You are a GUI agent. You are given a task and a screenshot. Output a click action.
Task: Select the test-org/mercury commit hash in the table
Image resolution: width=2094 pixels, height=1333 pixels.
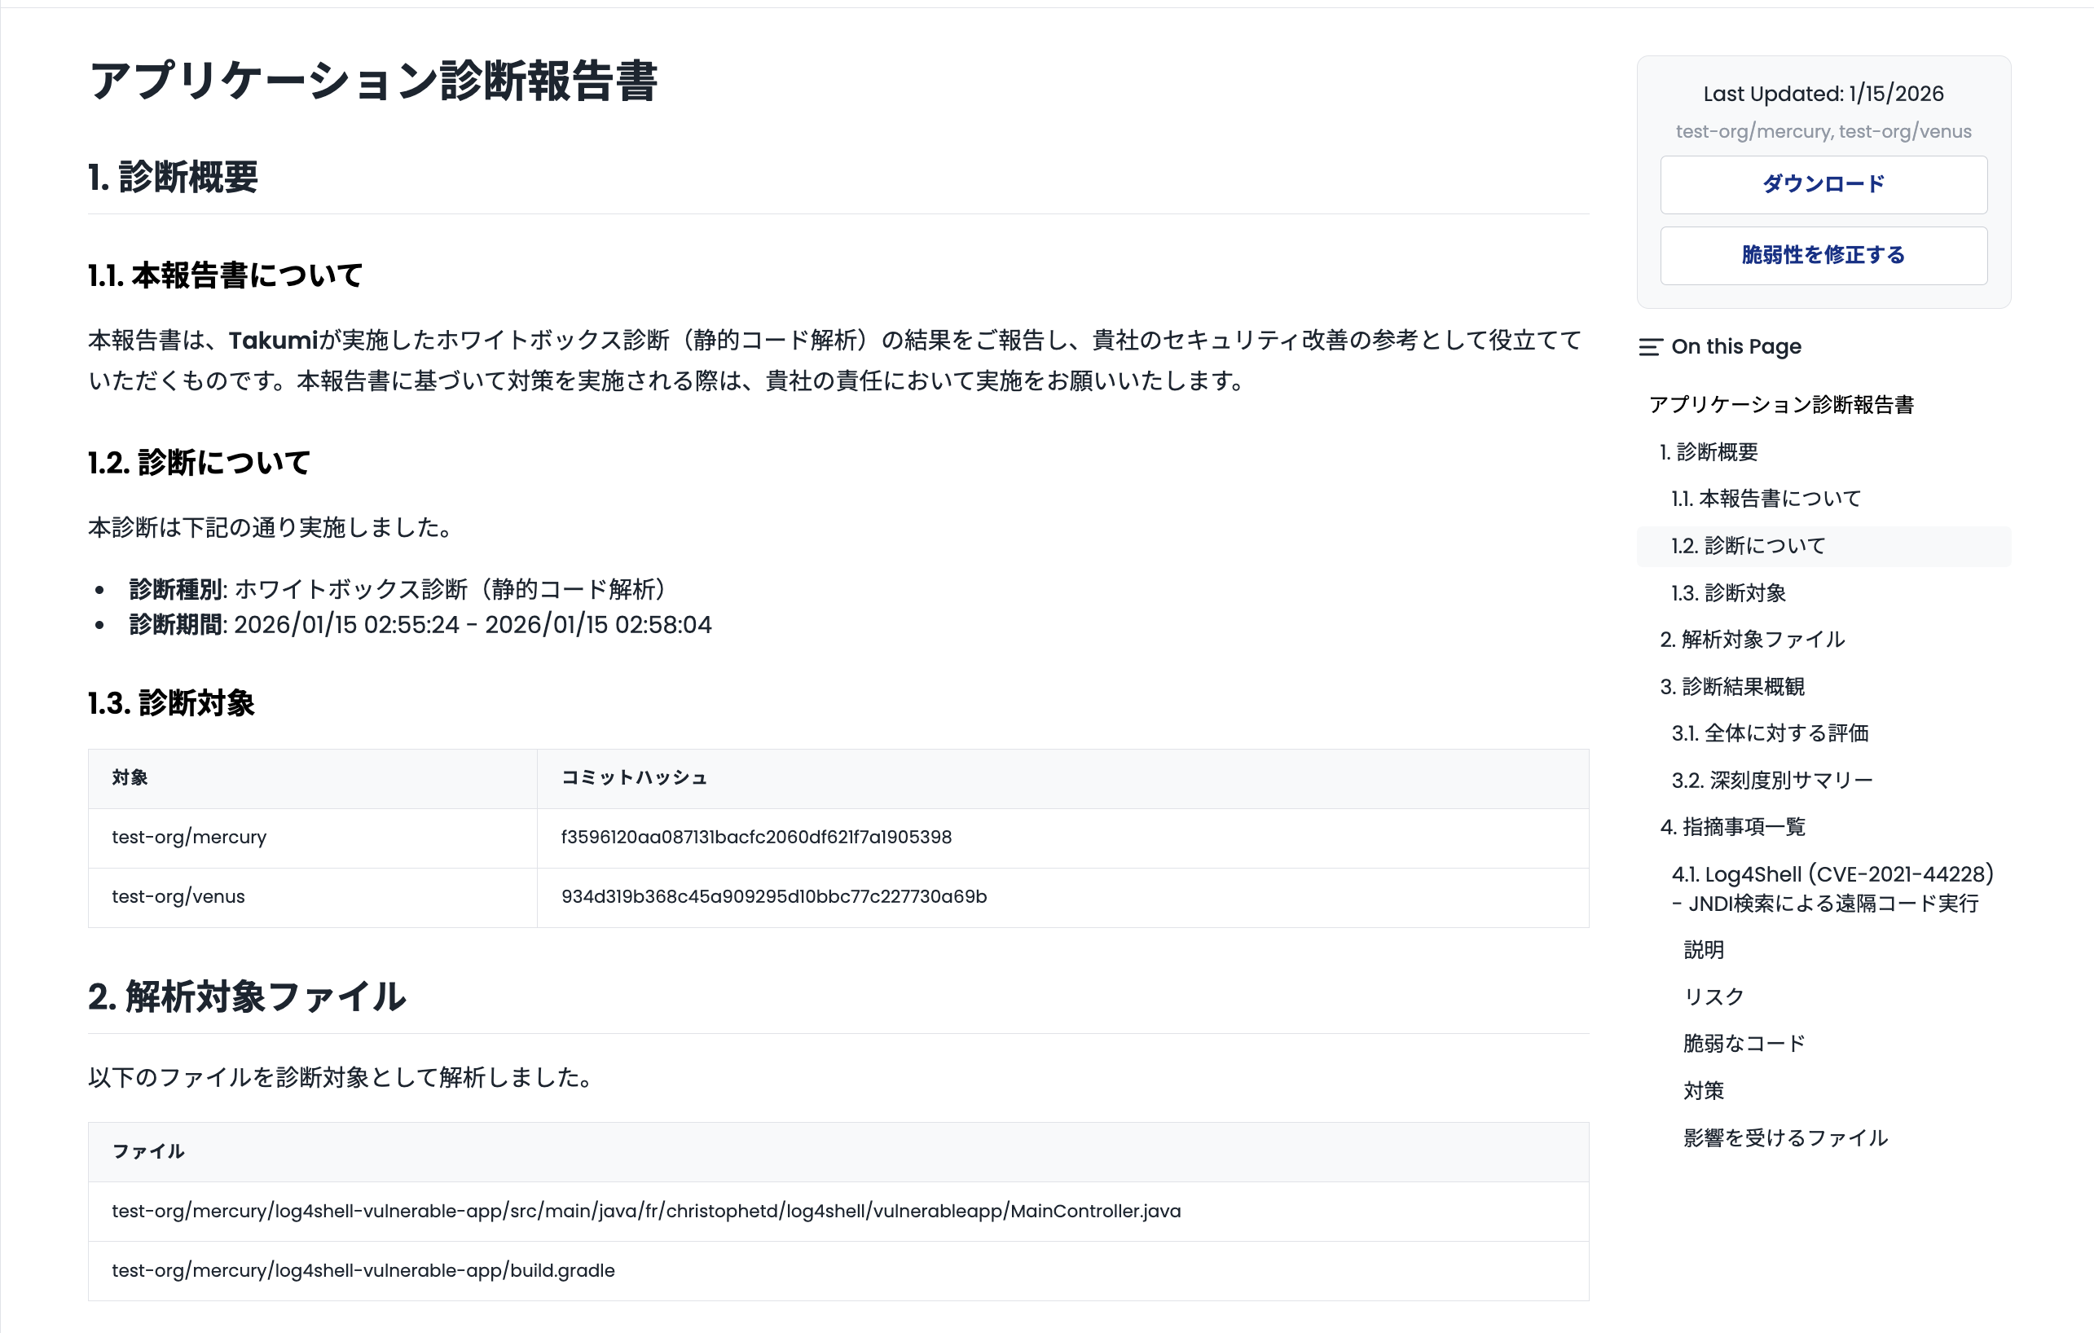tap(757, 837)
